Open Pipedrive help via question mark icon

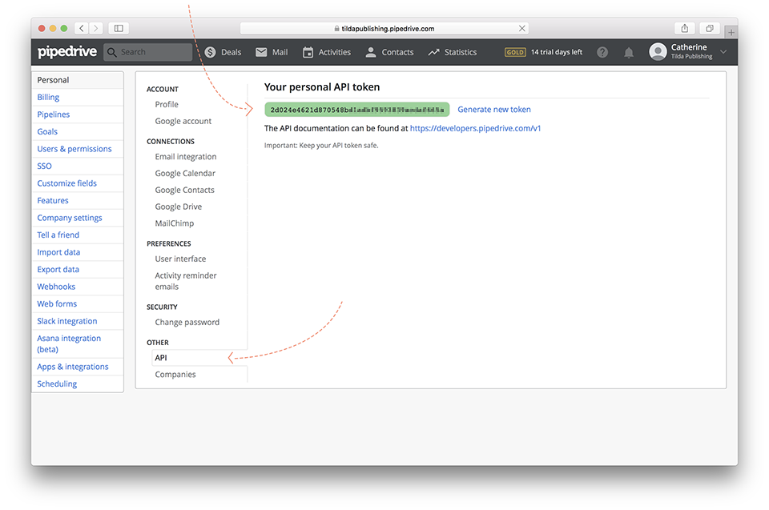point(602,52)
